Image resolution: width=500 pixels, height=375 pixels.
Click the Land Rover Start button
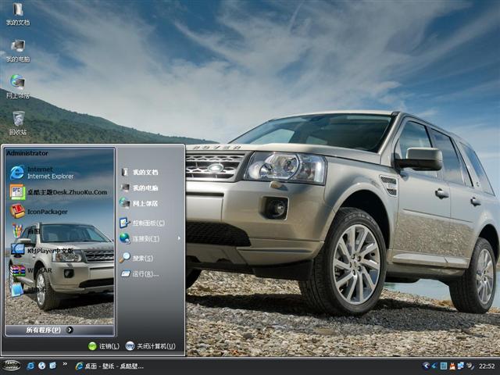11,365
